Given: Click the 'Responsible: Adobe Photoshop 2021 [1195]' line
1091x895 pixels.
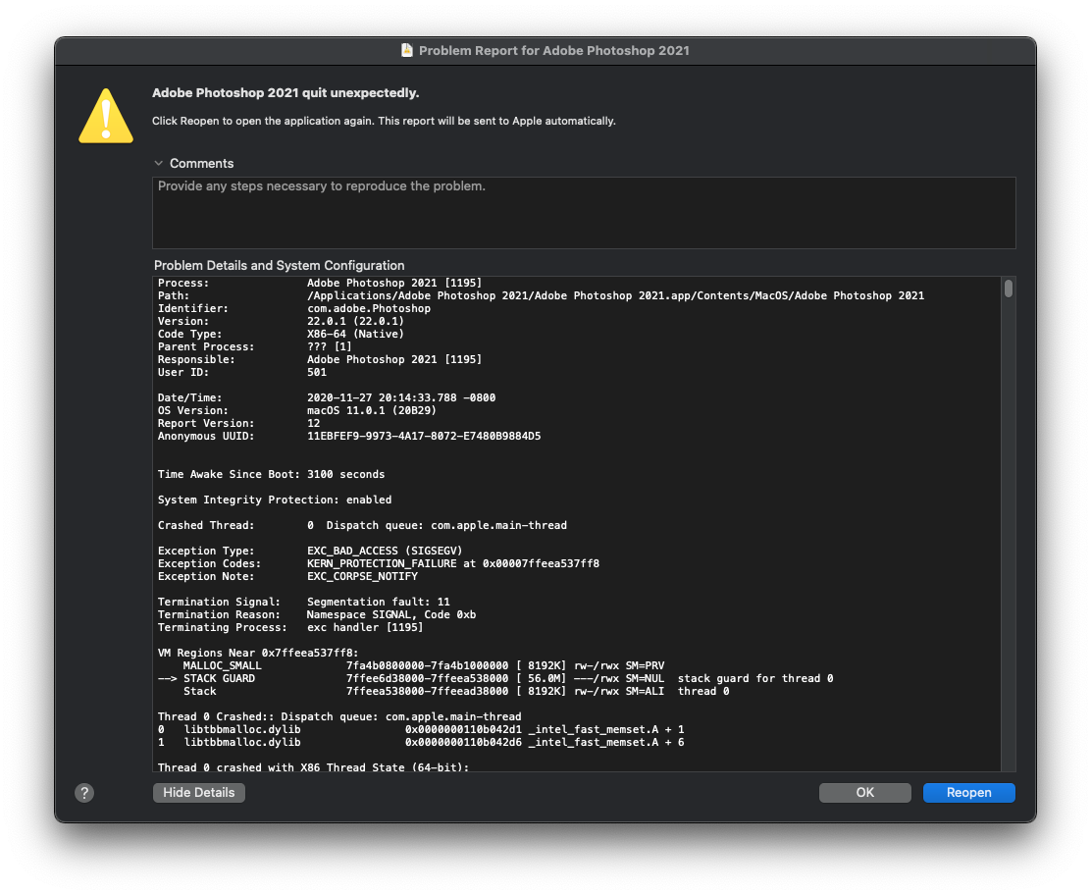Looking at the screenshot, I should 320,360.
